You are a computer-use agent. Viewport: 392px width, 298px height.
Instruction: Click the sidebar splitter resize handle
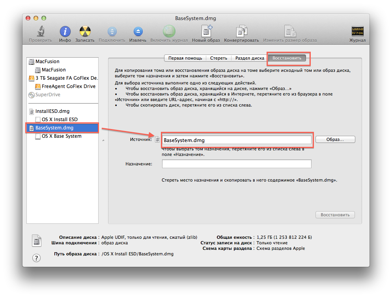click(103, 141)
